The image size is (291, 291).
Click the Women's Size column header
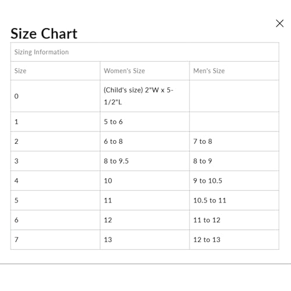(x=145, y=71)
